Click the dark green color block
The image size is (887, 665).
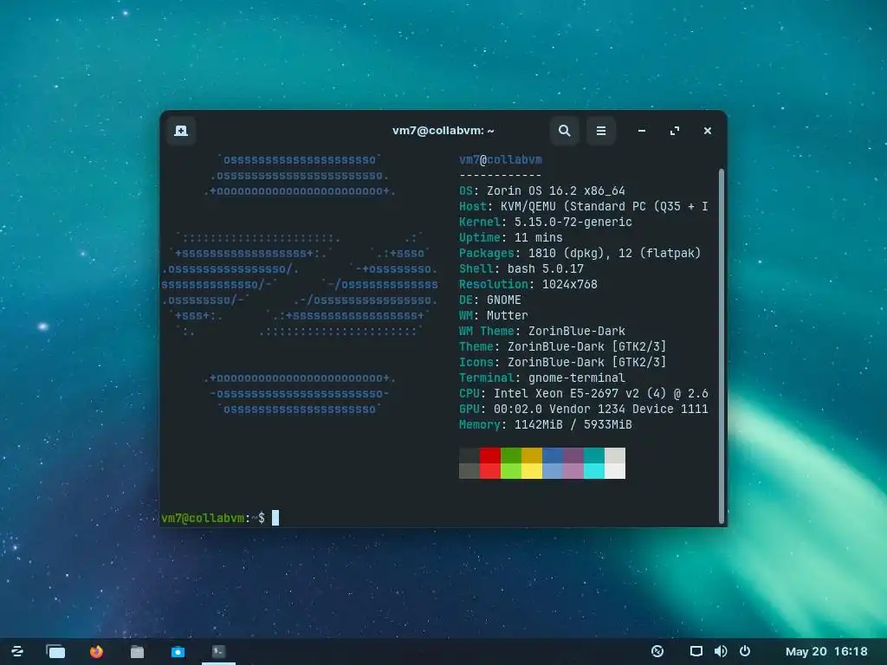tap(511, 455)
